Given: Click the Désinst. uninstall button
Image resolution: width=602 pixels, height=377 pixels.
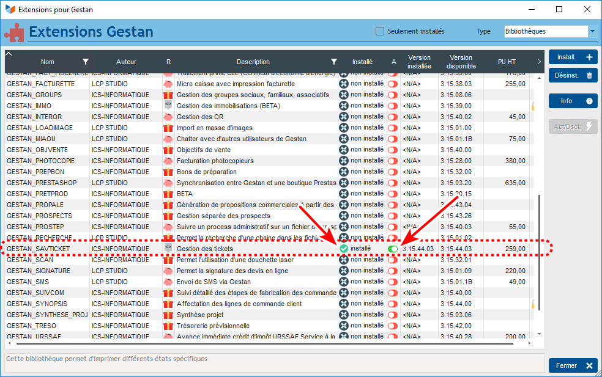Looking at the screenshot, I should pyautogui.click(x=573, y=75).
